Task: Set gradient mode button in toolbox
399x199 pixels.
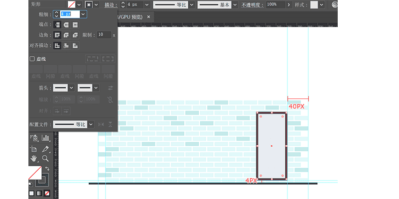Action: (39, 194)
